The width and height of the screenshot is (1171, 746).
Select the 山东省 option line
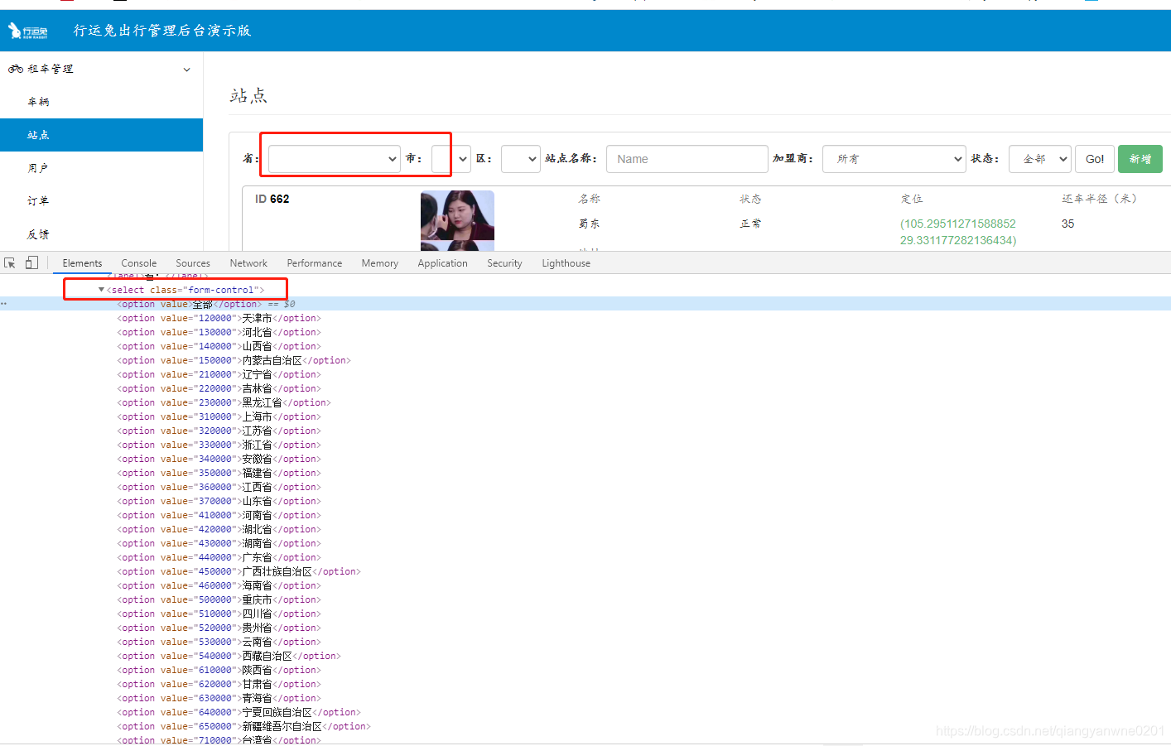pos(219,501)
